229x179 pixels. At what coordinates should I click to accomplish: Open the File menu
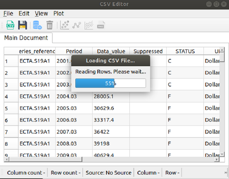tap(8, 14)
